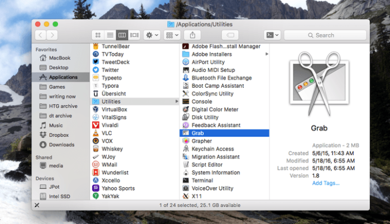This screenshot has height=224, width=390.
Task: Open the terminal toolbar dropdown
Action: click(272, 35)
